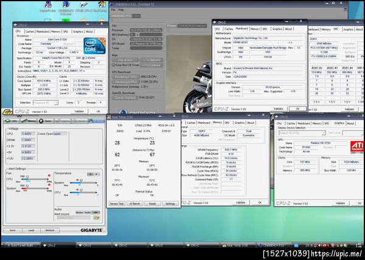Click the EasyTune logo above the tabs
The height and width of the screenshot is (260, 365).
coord(8,112)
